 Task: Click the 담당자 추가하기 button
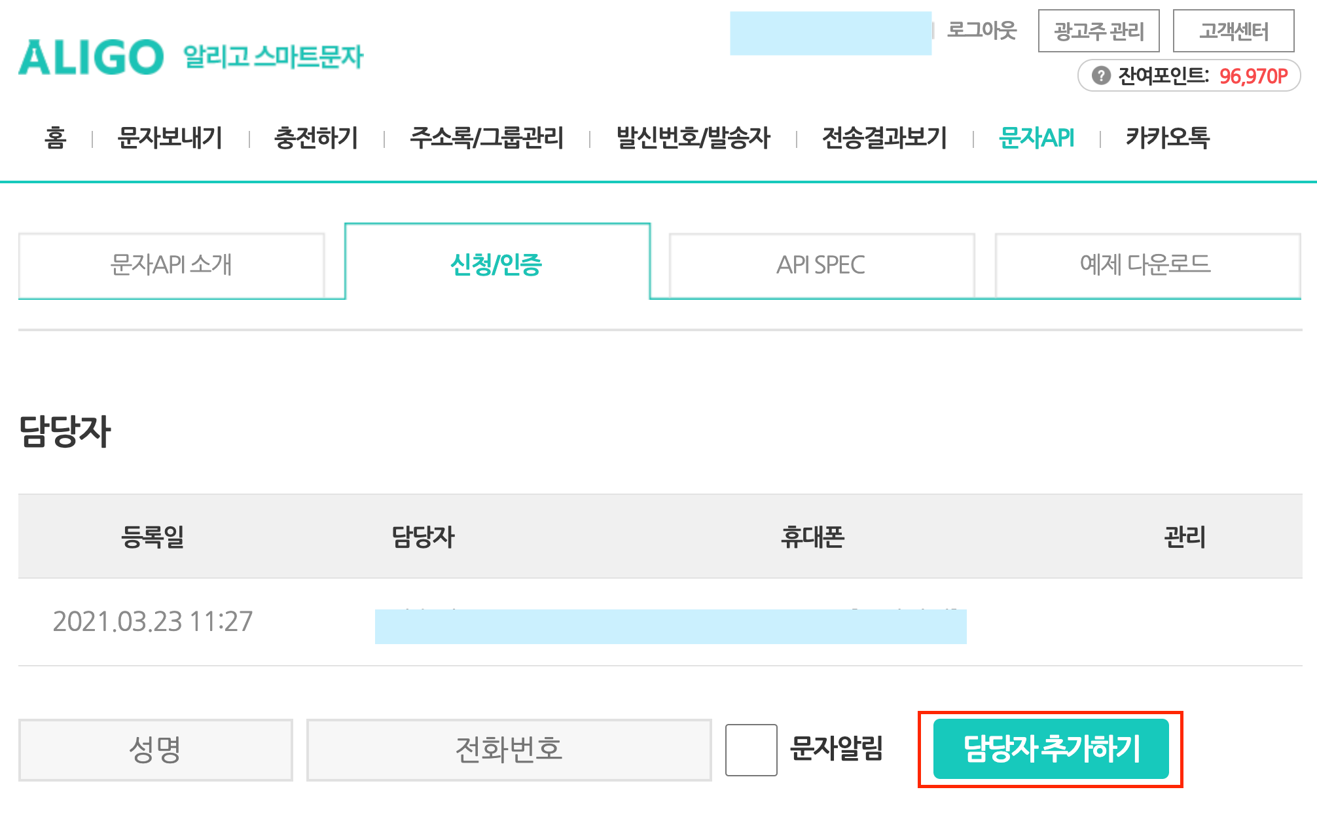coord(1050,749)
